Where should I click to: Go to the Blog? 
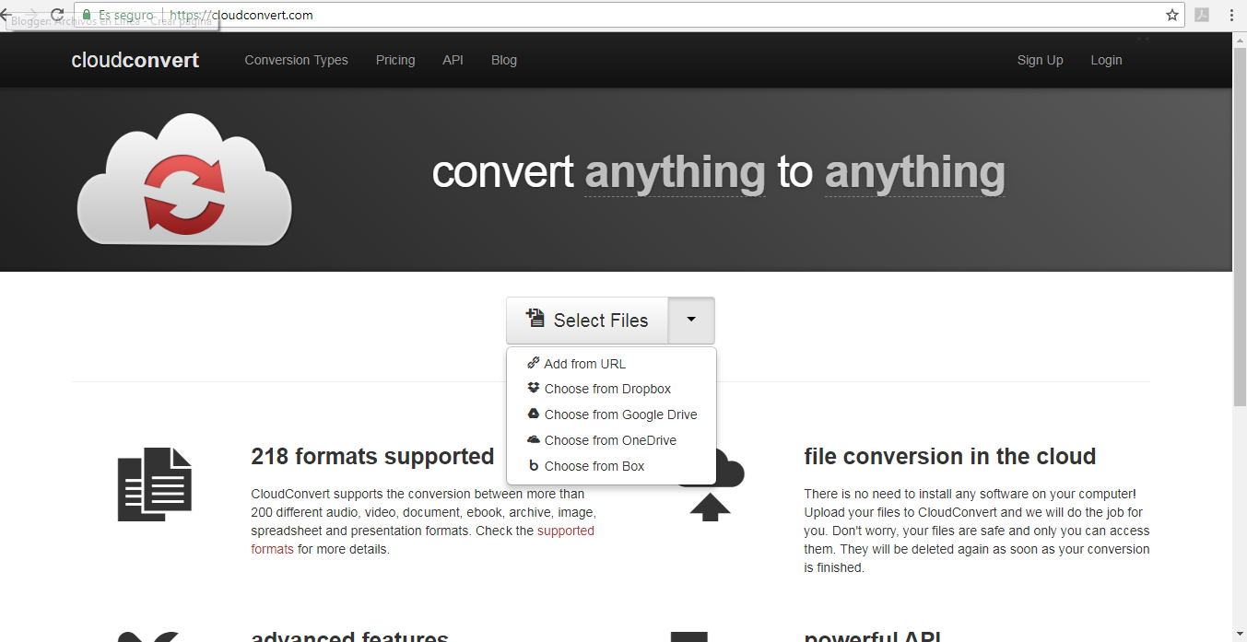tap(504, 60)
